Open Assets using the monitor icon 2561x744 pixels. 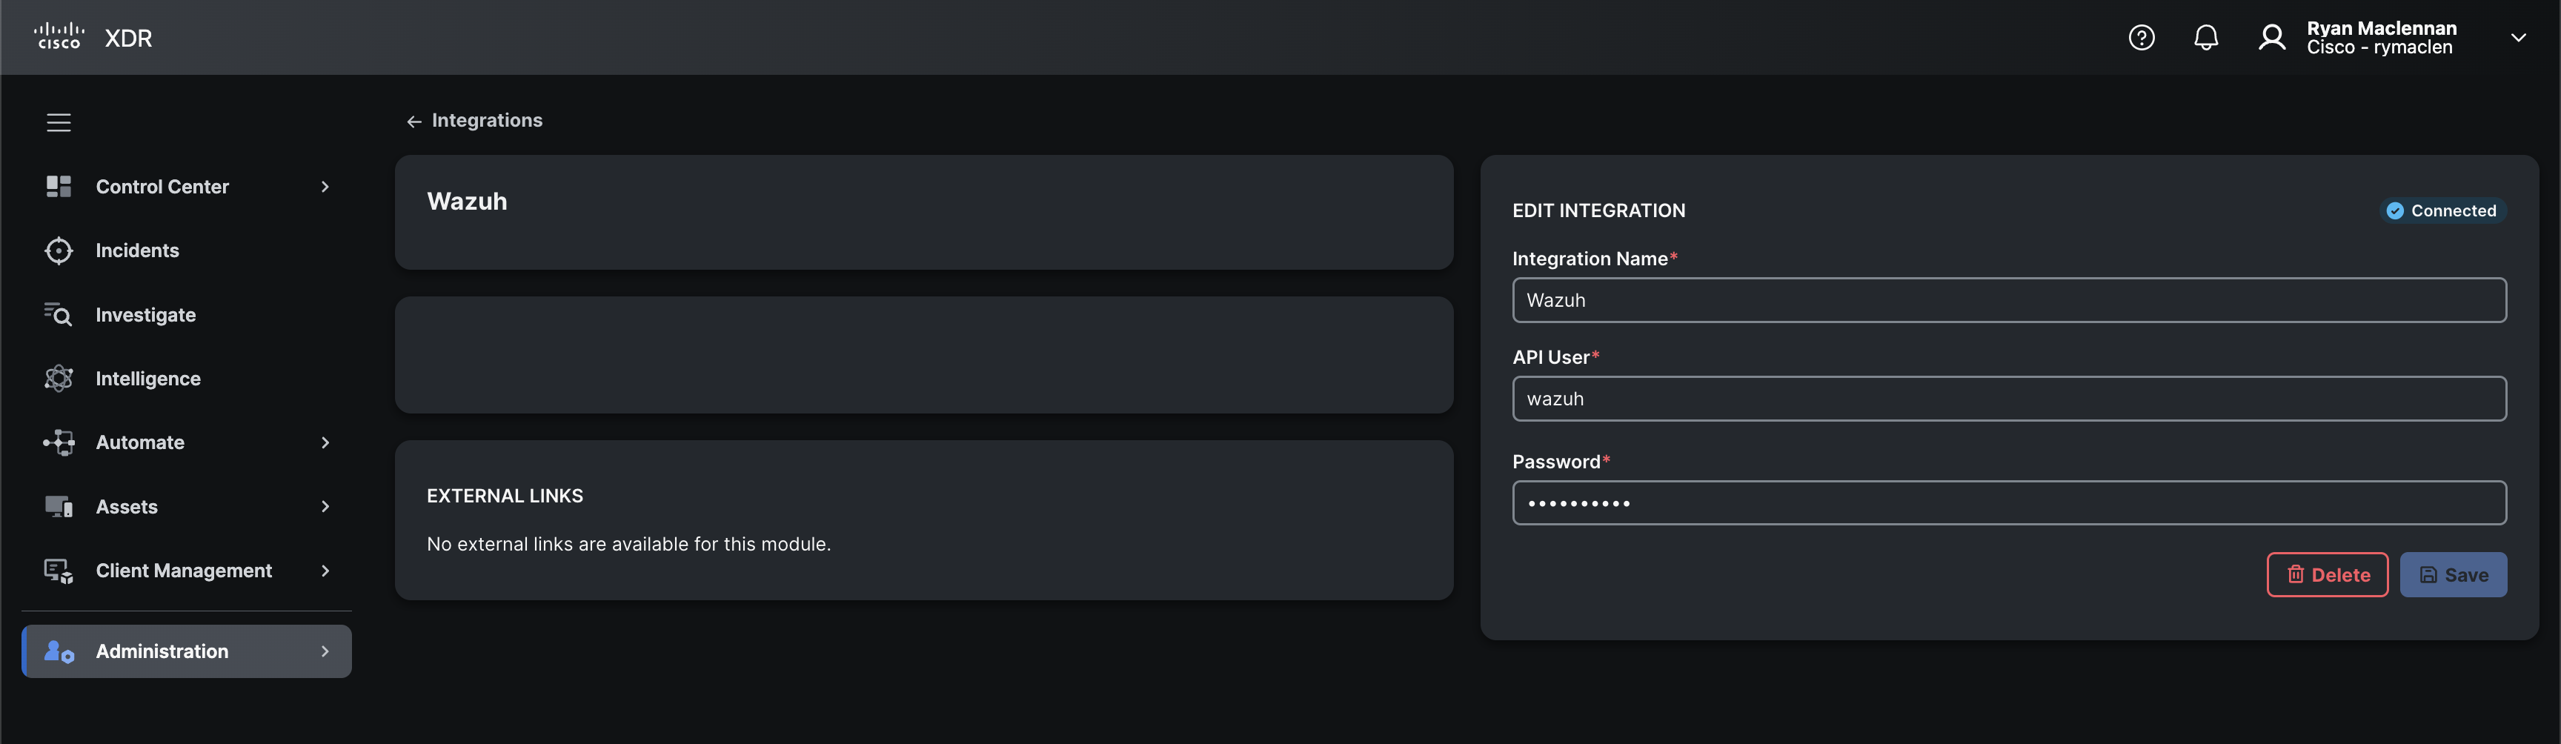pos(59,506)
